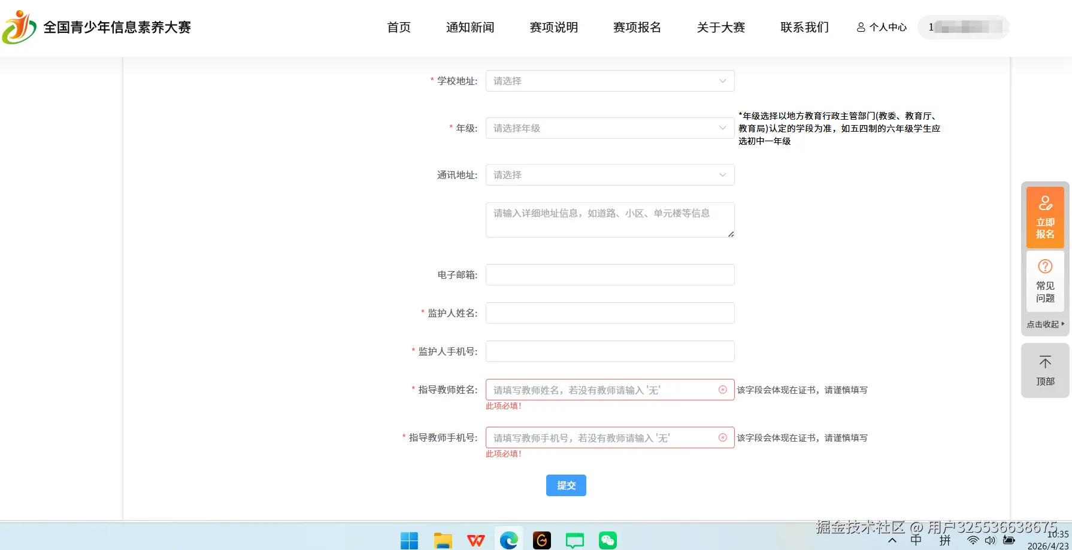The width and height of the screenshot is (1072, 550).
Task: Open WeChat from taskbar
Action: [608, 540]
